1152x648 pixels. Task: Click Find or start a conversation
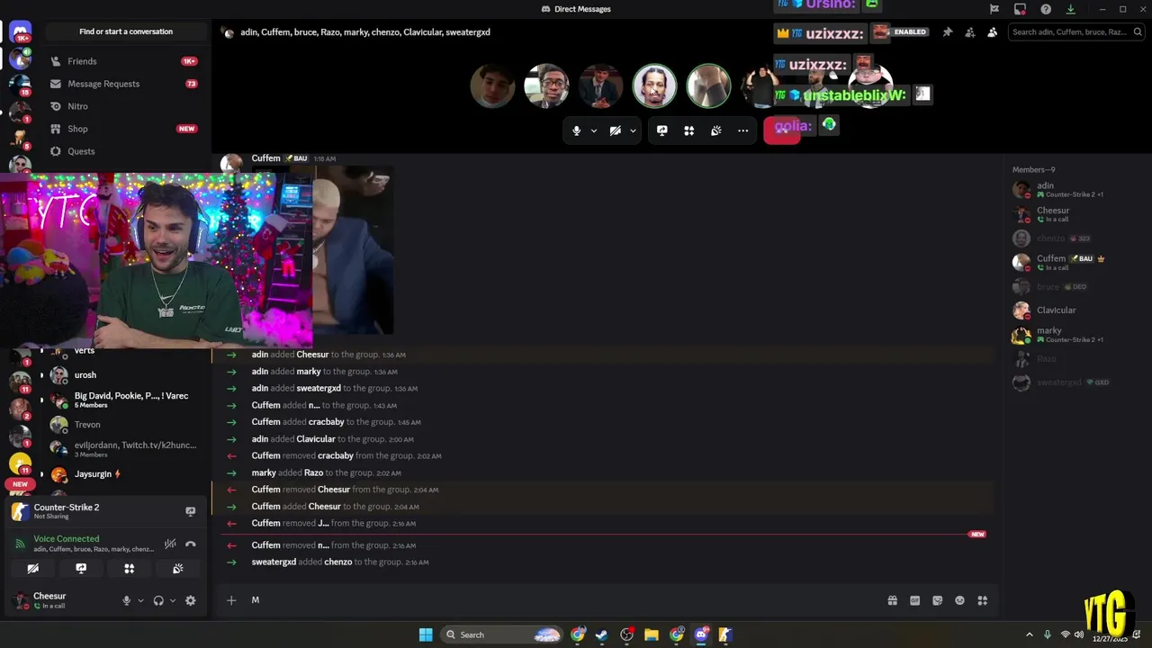[126, 31]
